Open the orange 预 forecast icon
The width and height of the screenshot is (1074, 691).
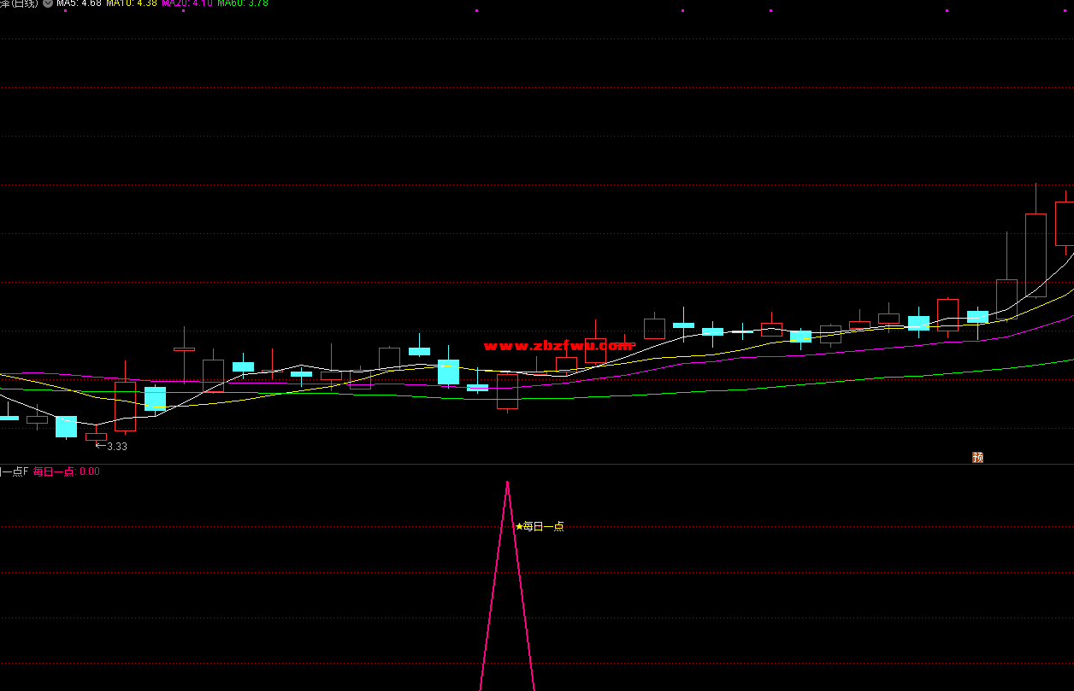(977, 457)
